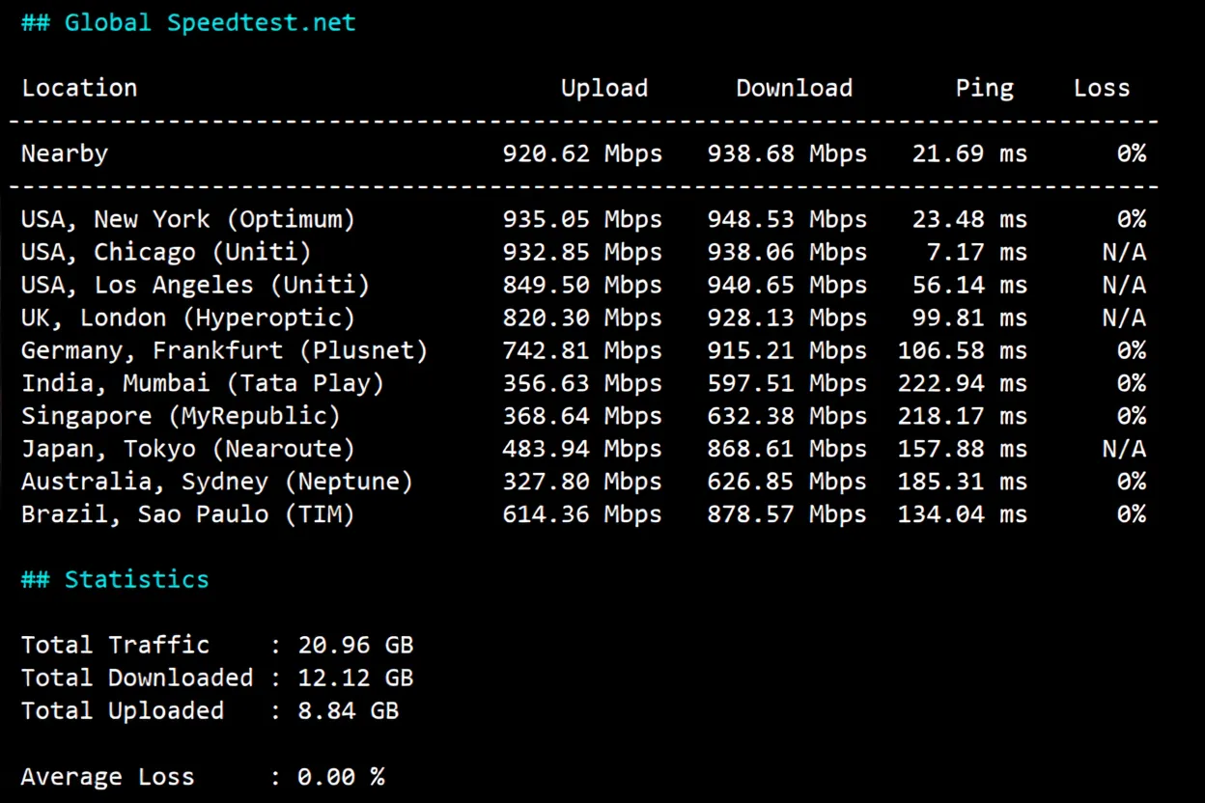Select the Total Downloaded 12.12 GB value
This screenshot has height=803, width=1205.
355,678
